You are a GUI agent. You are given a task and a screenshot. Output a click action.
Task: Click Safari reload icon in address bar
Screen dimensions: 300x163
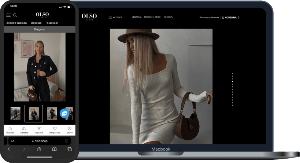pos(67,141)
